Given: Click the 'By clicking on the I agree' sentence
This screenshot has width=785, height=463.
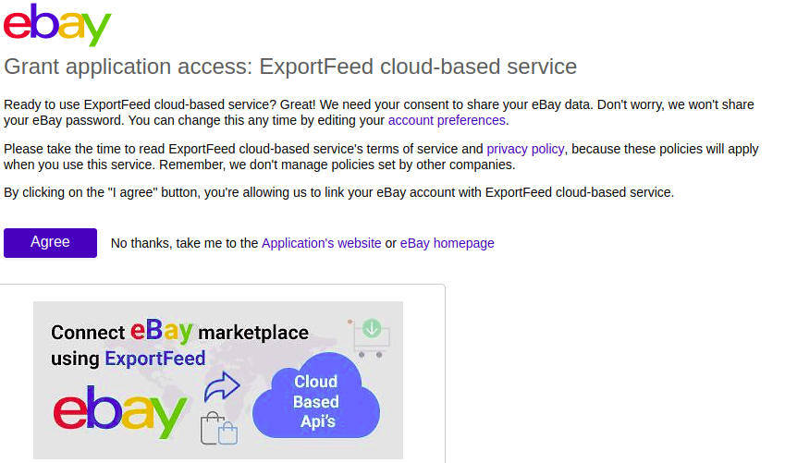Looking at the screenshot, I should click(338, 193).
